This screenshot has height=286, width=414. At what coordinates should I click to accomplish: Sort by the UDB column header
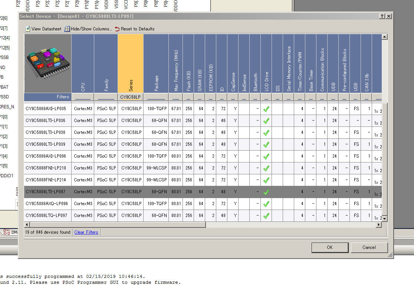pyautogui.click(x=333, y=63)
